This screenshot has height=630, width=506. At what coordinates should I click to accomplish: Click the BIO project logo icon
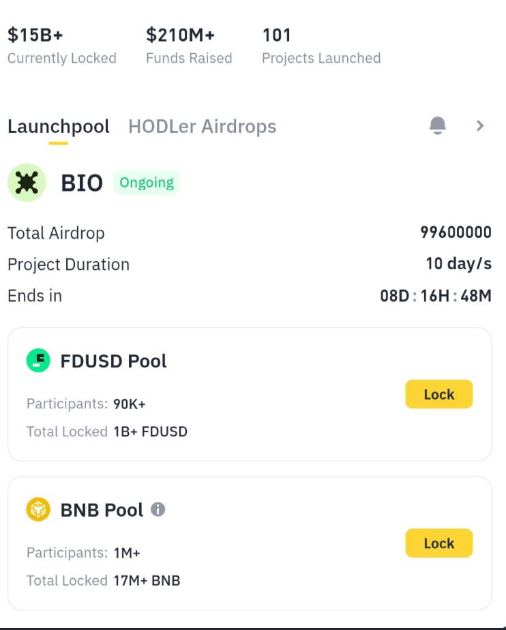coord(27,183)
